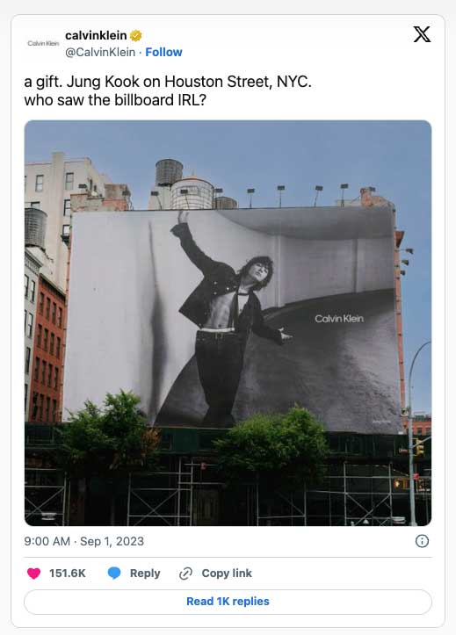Follow the CalvinKlein account
The image size is (456, 635).
click(x=163, y=52)
